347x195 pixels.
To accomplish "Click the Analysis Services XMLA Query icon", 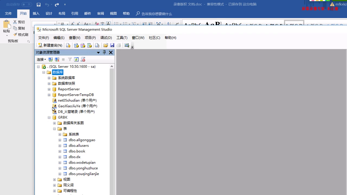I will coord(89,45).
